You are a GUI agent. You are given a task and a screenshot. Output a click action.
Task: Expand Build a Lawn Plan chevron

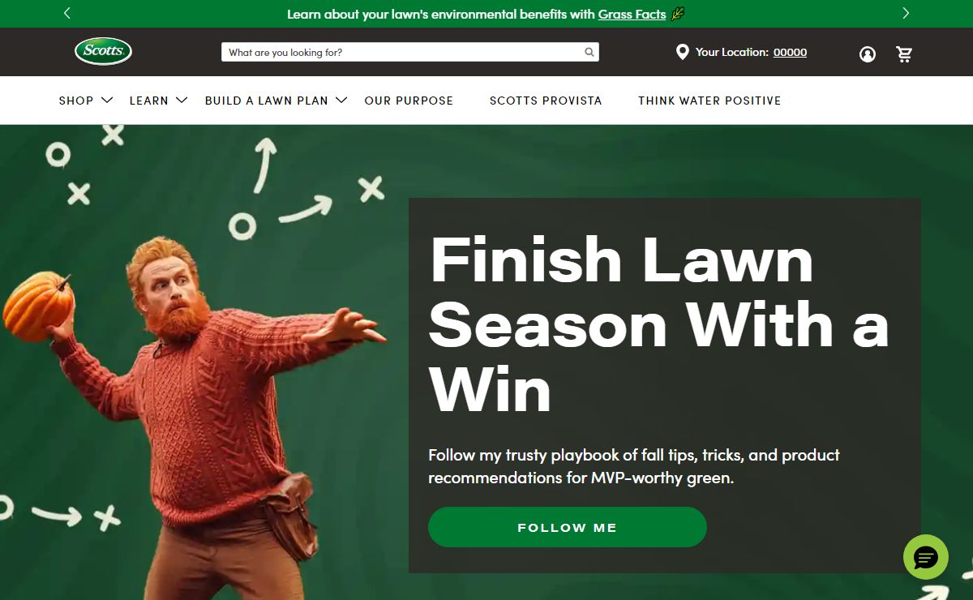tap(341, 100)
